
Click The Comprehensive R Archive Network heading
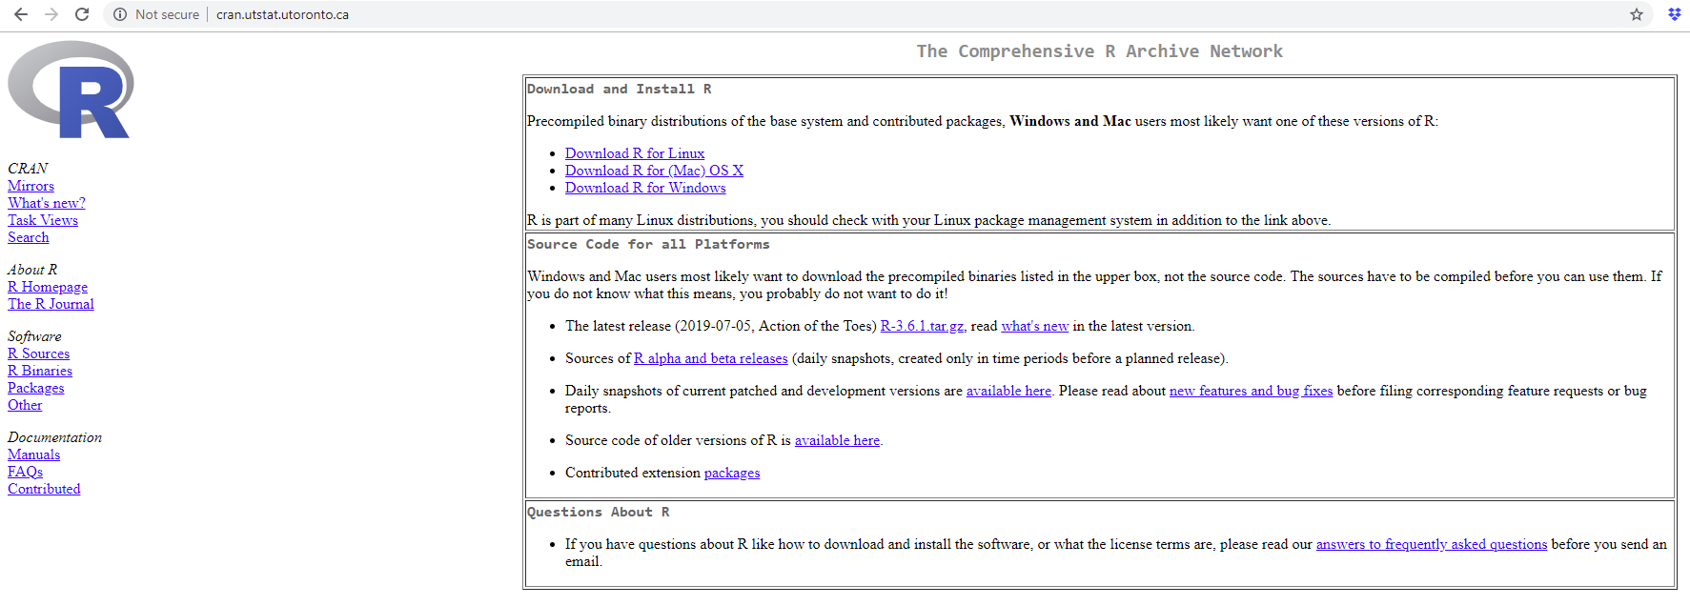(1100, 51)
